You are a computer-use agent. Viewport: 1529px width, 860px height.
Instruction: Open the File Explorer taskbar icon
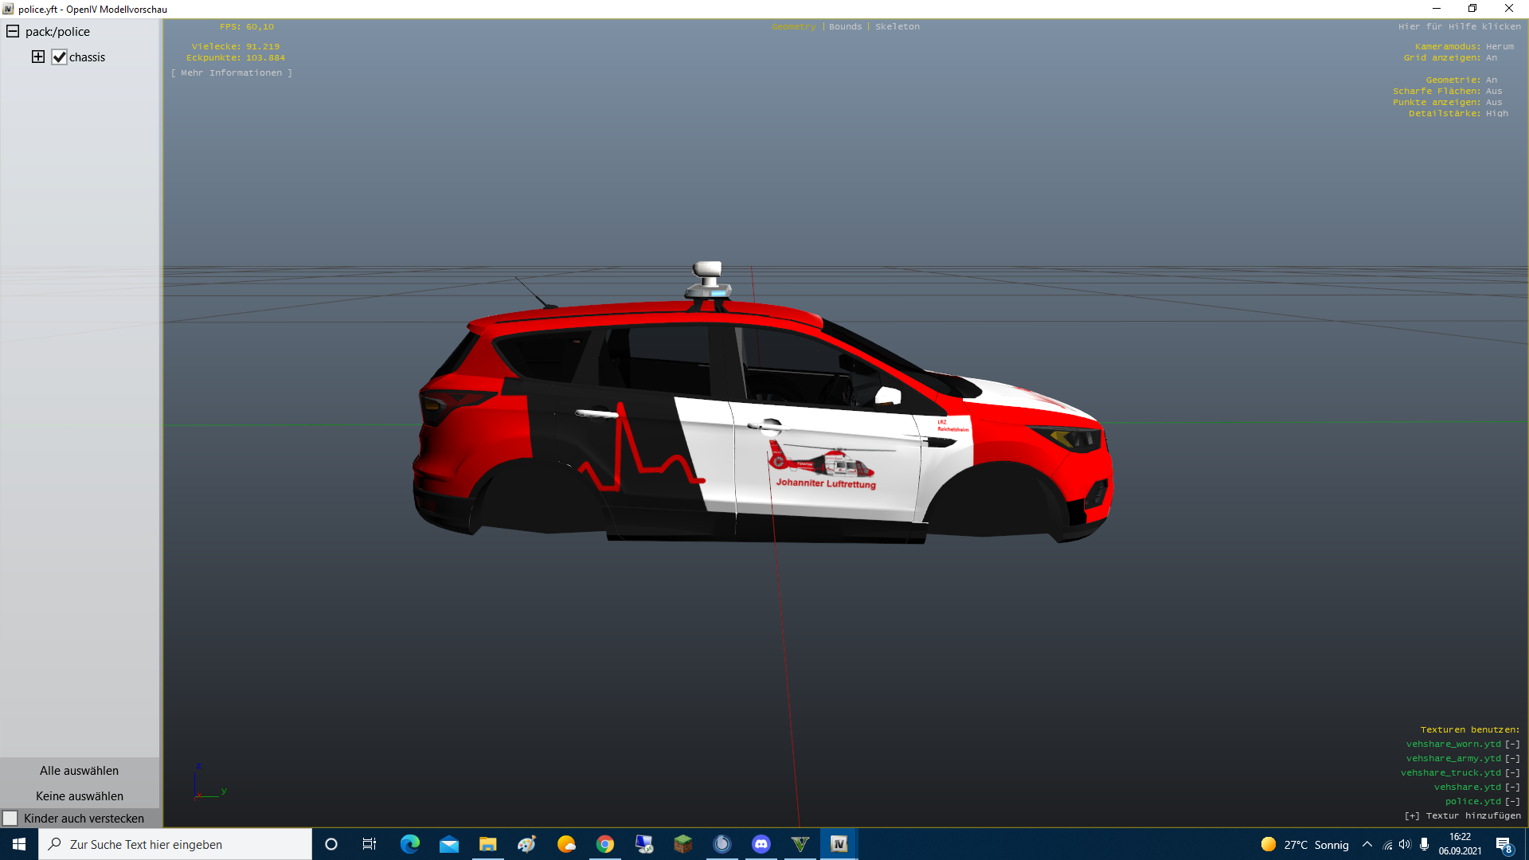tap(487, 844)
